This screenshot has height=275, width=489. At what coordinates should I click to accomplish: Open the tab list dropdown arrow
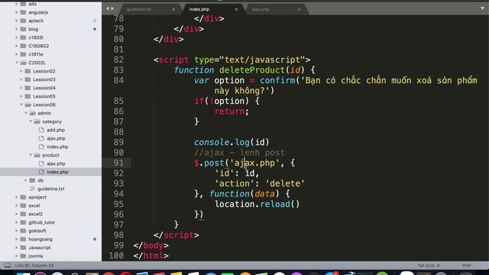click(482, 8)
